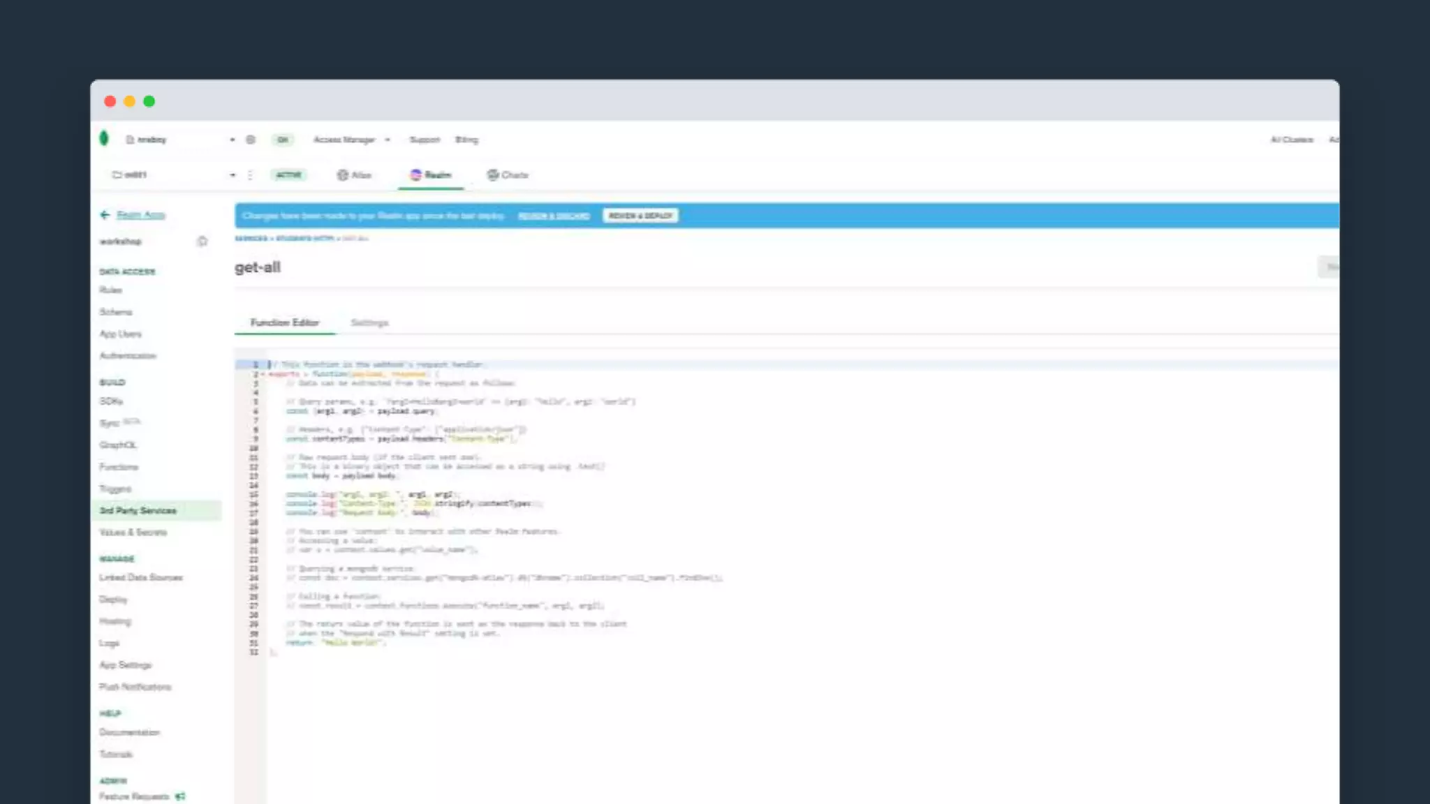Image resolution: width=1430 pixels, height=804 pixels.
Task: Click Review & Discard link in banner
Action: 554,216
